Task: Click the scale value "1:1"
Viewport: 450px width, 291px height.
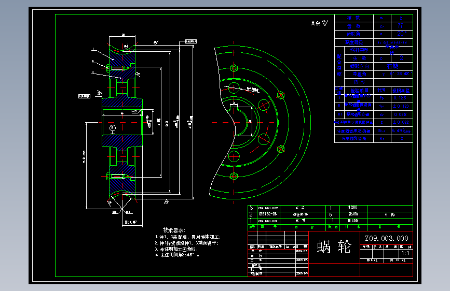Action: coord(405,253)
